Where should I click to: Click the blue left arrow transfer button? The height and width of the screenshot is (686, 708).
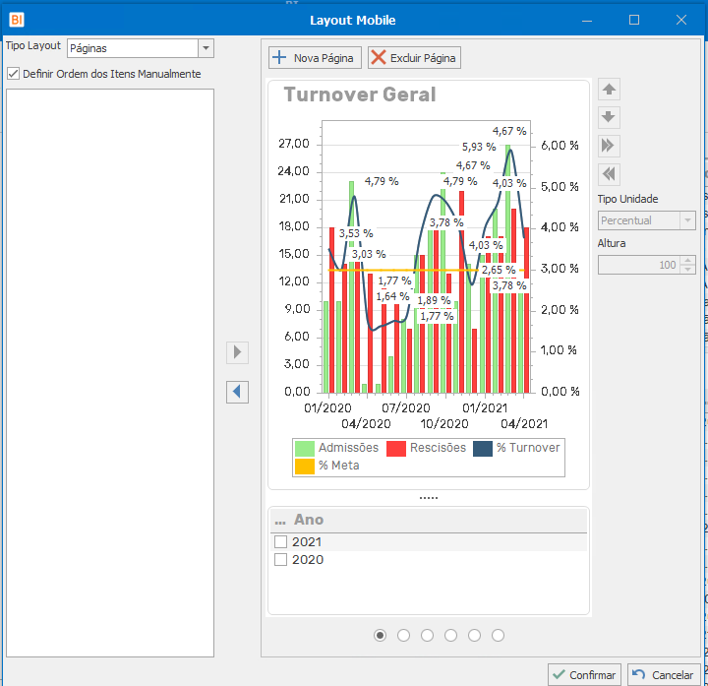tap(237, 392)
